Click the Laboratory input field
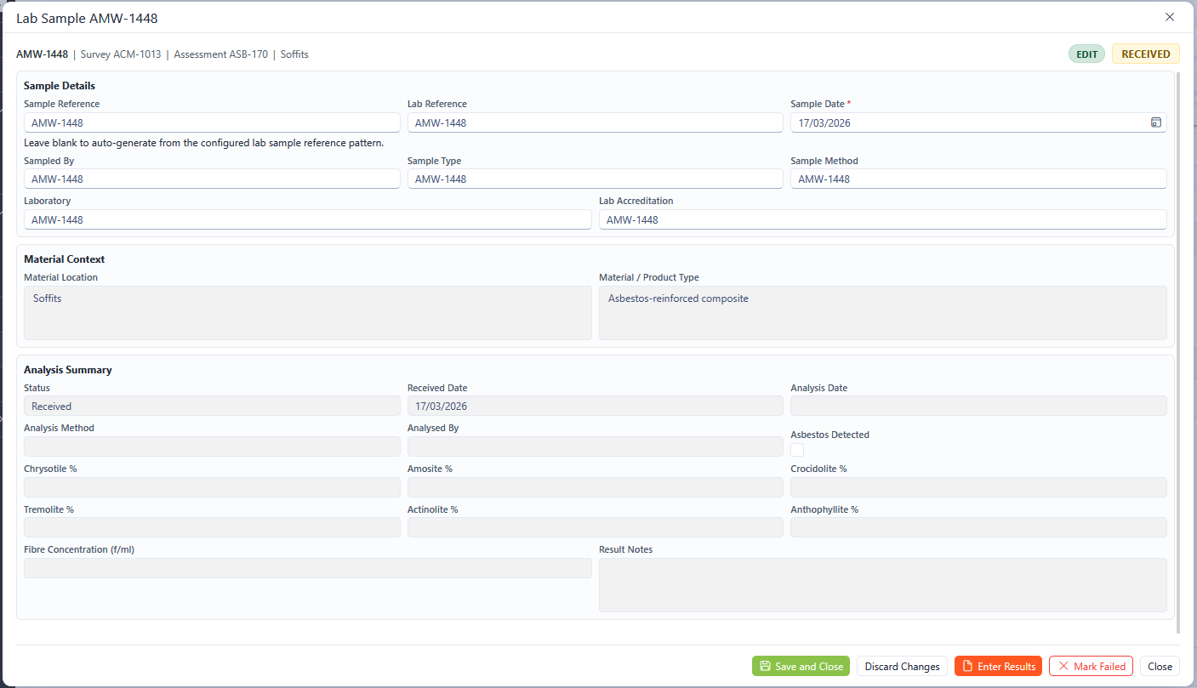The height and width of the screenshot is (688, 1197). tap(307, 219)
